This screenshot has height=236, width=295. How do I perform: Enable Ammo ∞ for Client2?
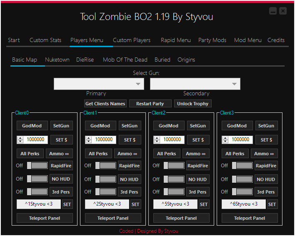196,154
